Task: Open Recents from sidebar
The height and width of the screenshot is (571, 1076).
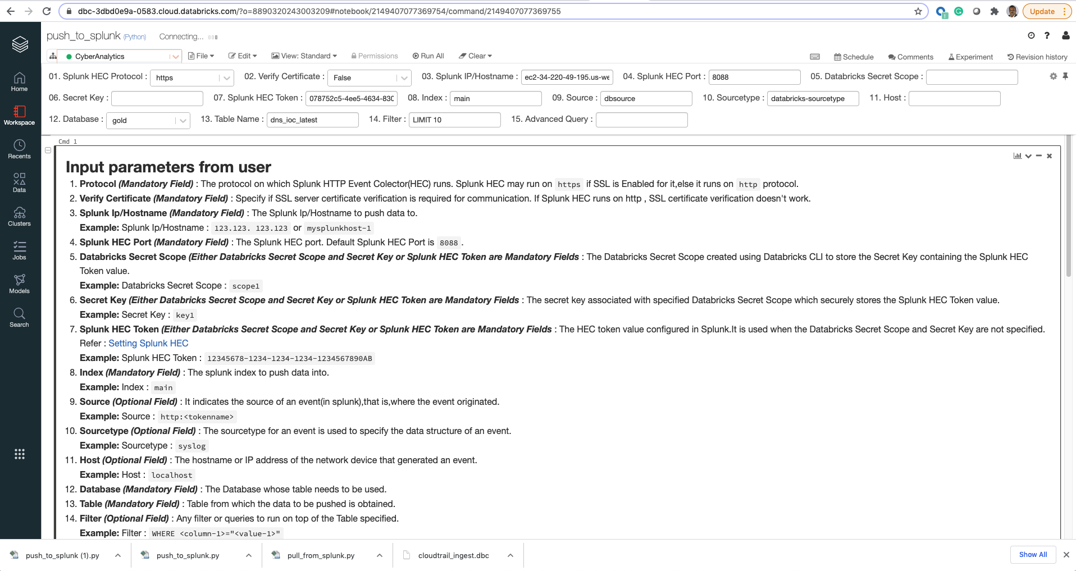Action: tap(20, 149)
